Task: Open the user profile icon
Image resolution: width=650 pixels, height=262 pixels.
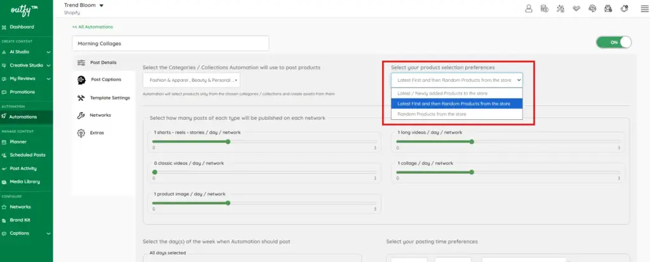Action: coord(529,9)
